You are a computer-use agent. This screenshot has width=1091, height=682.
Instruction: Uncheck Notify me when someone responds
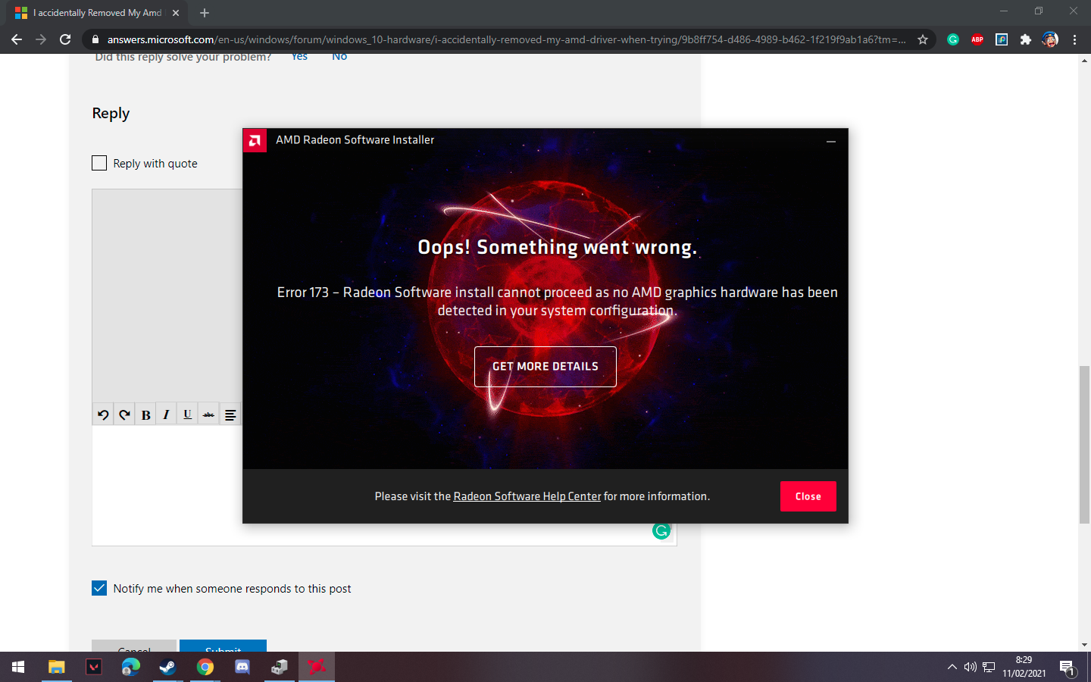click(99, 588)
